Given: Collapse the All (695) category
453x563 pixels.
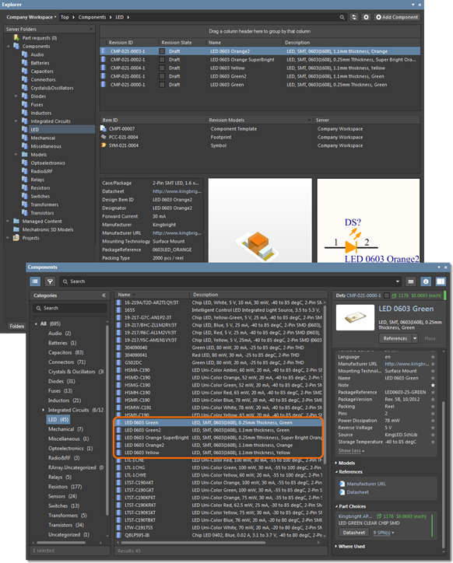Looking at the screenshot, I should [36, 323].
